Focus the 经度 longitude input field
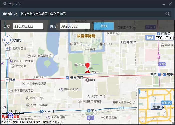 (x=28, y=26)
